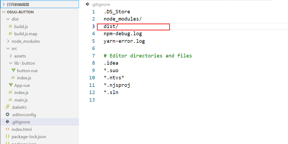Click the JSON braces icon for package-lock.json
The width and height of the screenshot is (288, 144).
tap(7, 137)
